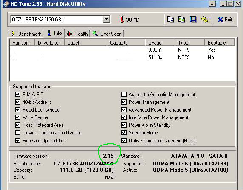
Task: Save screenshot using the floppy disk icon
Action: 193,20
